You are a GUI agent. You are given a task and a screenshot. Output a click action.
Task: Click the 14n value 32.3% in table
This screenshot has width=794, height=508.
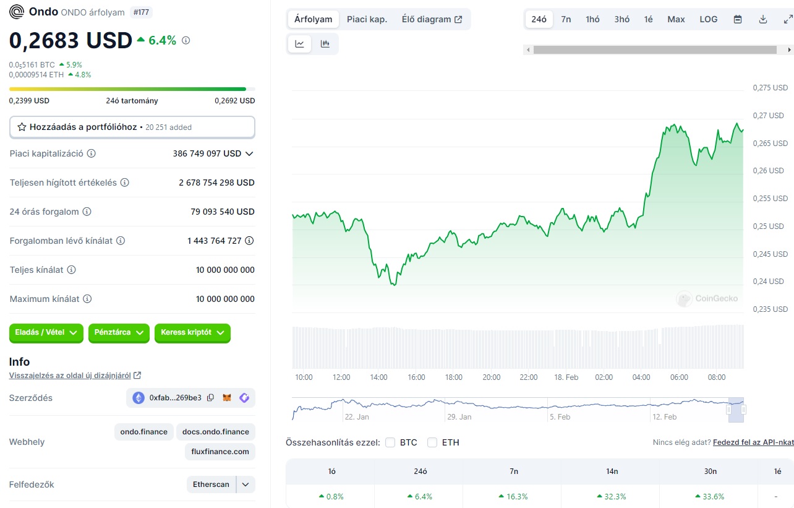612,496
